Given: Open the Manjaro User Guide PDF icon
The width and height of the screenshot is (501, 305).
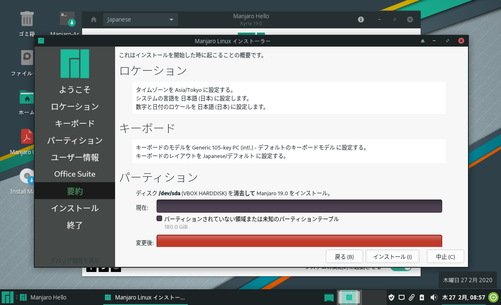Looking at the screenshot, I should [x=27, y=136].
